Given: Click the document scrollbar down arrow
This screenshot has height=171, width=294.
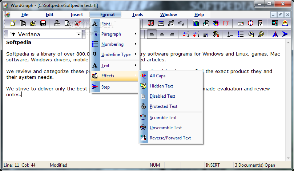Looking at the screenshot, I should pos(288,158).
